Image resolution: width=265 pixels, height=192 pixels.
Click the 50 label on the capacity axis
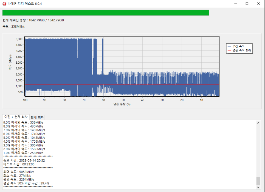click(123, 100)
